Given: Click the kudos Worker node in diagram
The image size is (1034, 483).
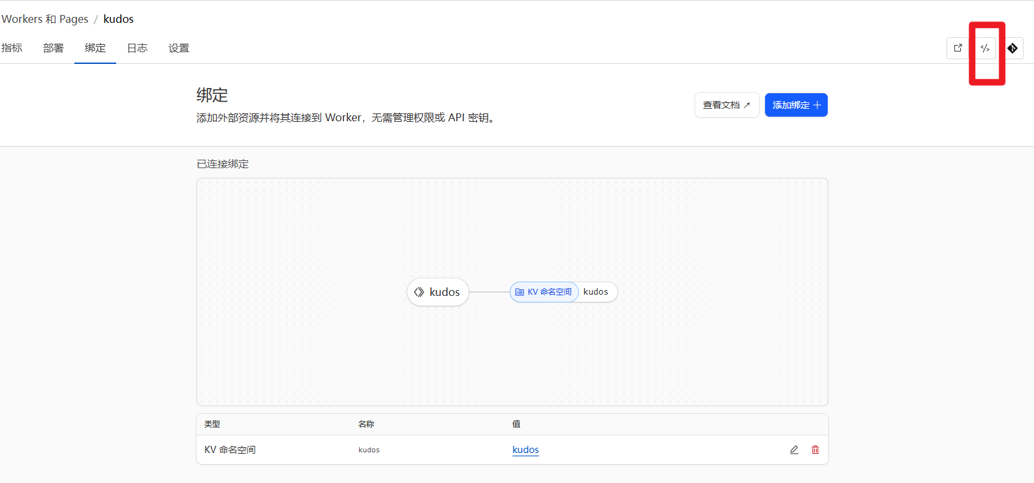Looking at the screenshot, I should pyautogui.click(x=437, y=292).
